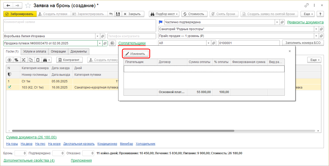This screenshot has width=329, height=166.
Task: Get link using the chain icon
Action: pyautogui.click(x=306, y=5)
